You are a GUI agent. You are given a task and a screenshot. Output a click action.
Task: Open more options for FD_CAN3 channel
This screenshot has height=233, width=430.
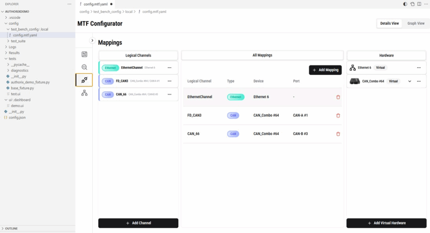170,81
